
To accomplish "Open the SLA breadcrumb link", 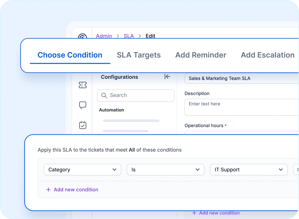I will click(x=129, y=36).
